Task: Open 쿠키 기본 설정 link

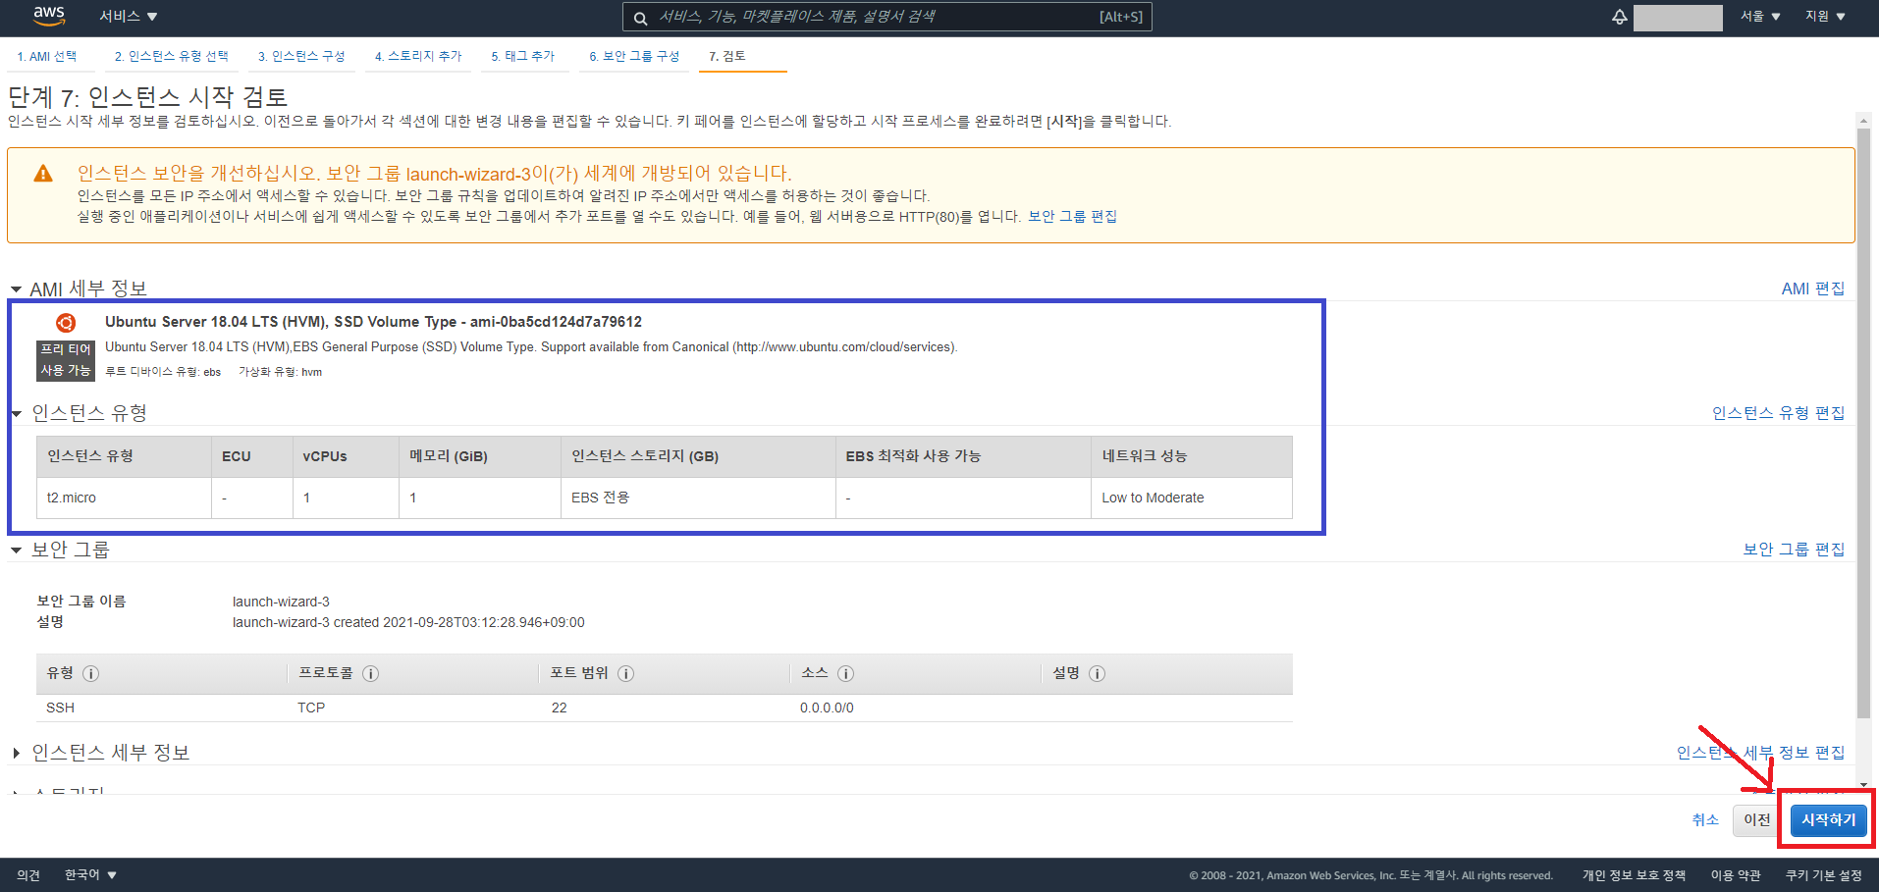Action: pos(1823,875)
